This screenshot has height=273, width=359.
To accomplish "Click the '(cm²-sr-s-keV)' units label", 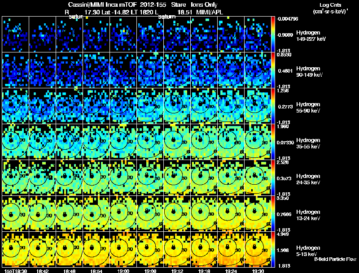I will [330, 12].
